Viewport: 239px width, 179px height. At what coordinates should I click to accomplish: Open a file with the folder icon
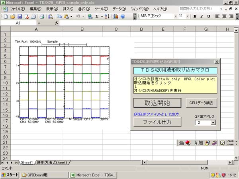point(13,16)
